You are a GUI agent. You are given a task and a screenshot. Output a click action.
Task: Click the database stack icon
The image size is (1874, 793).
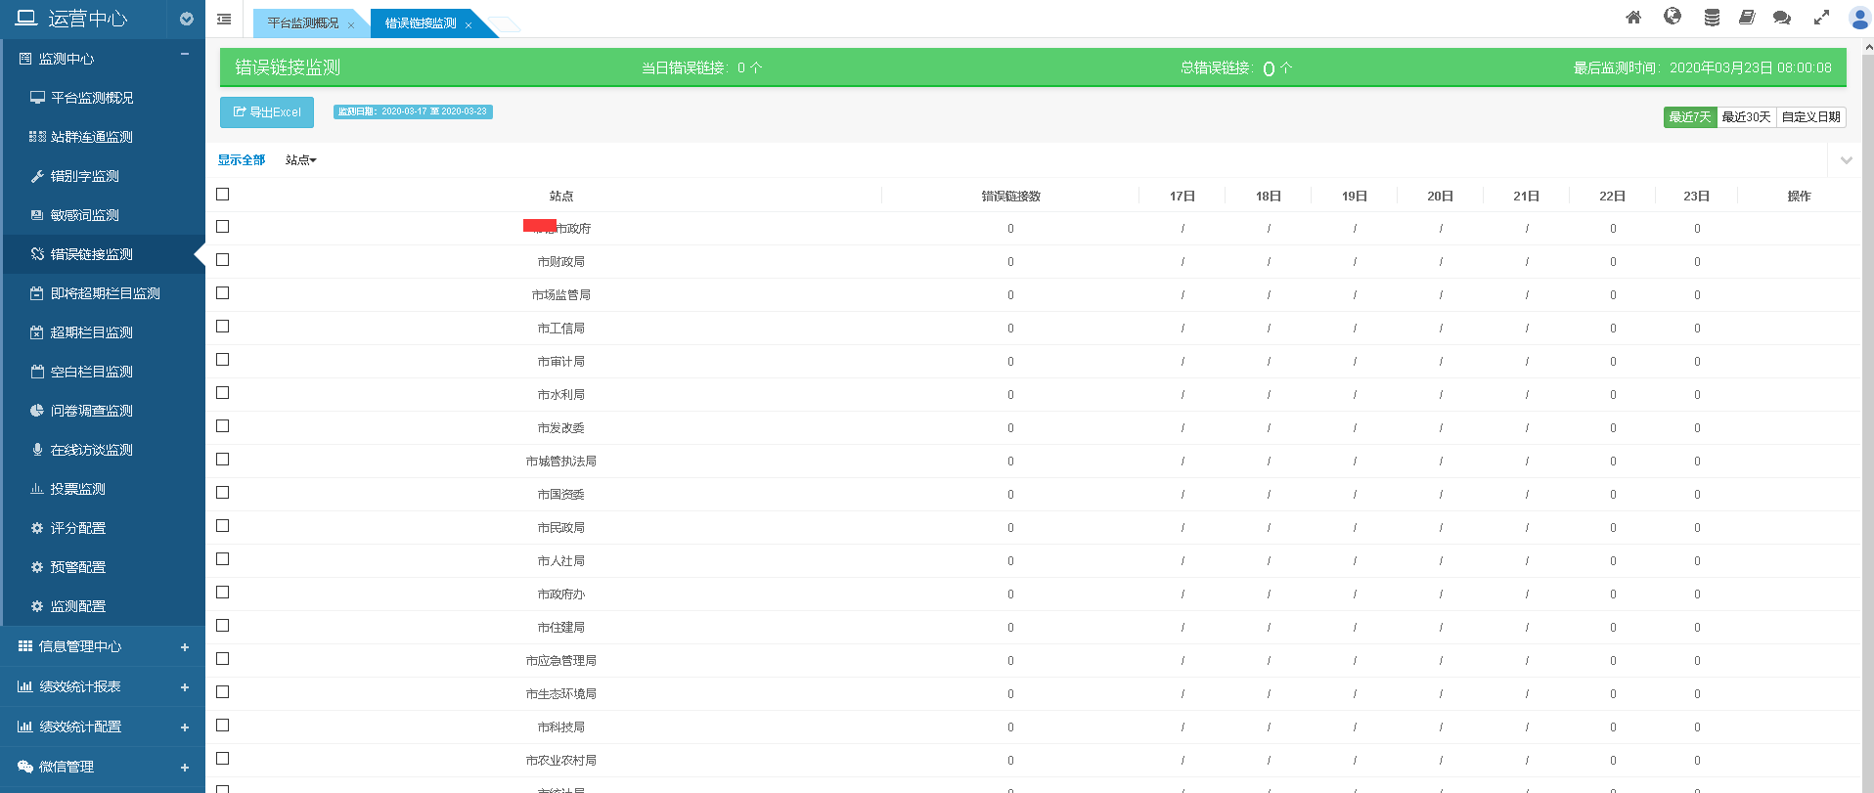coord(1712,18)
